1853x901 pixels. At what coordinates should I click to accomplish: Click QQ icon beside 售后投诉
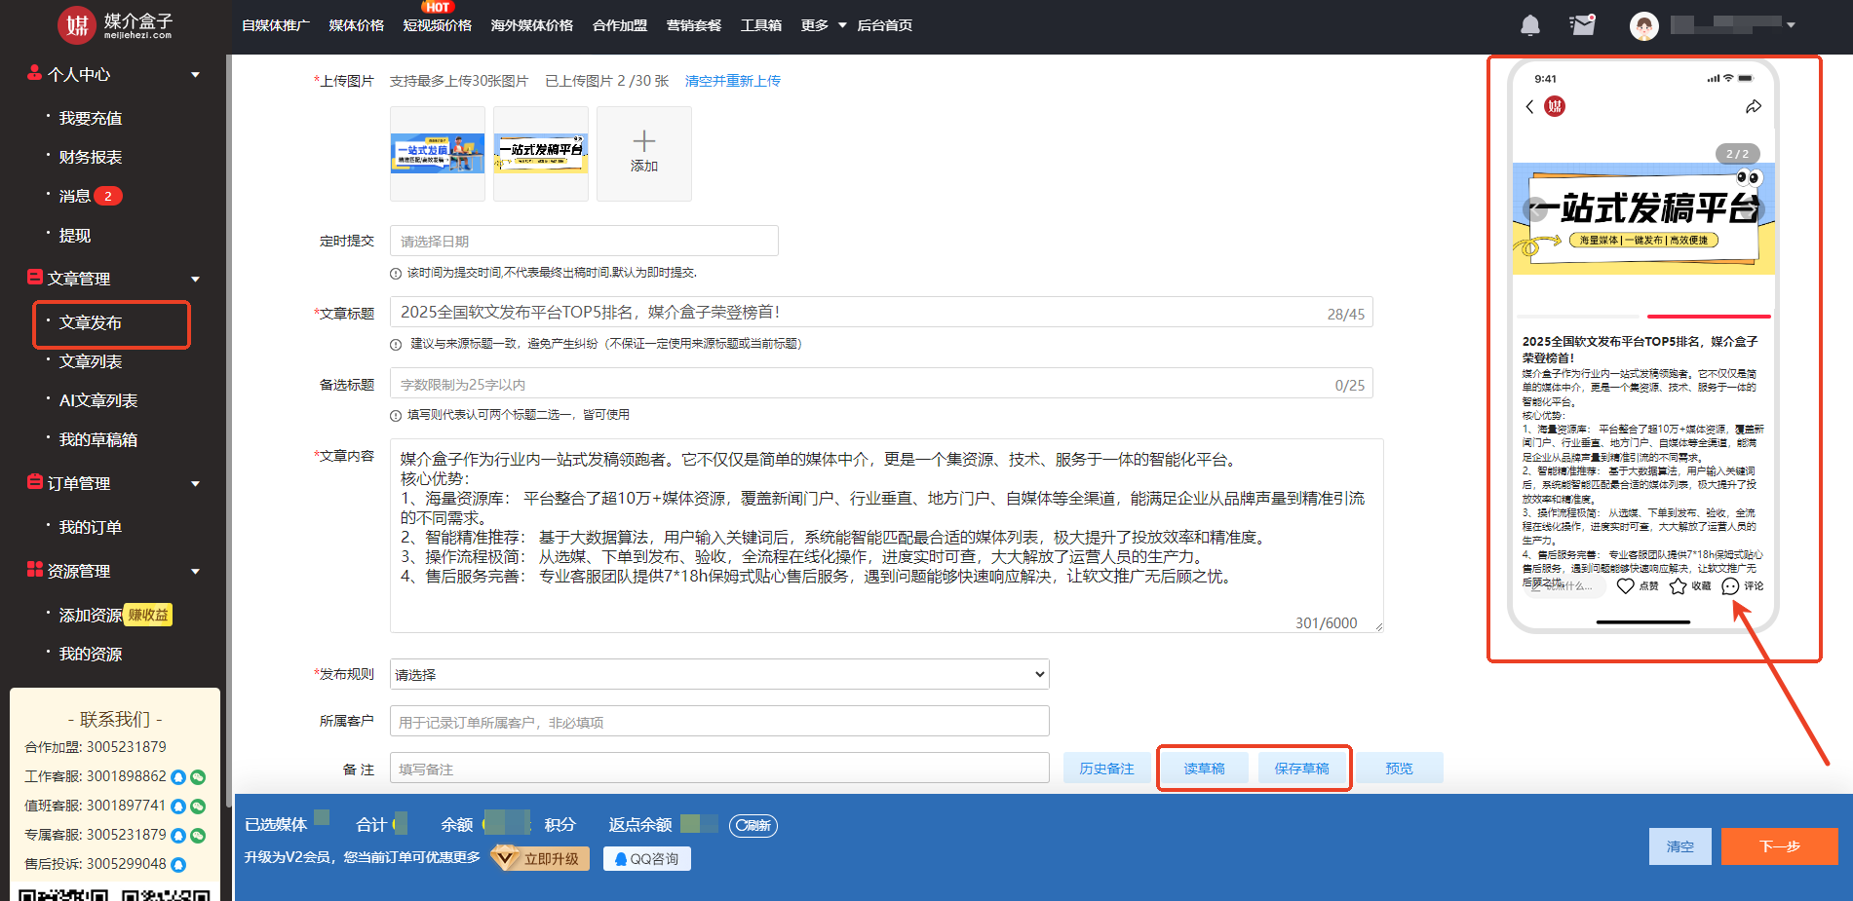point(178,865)
